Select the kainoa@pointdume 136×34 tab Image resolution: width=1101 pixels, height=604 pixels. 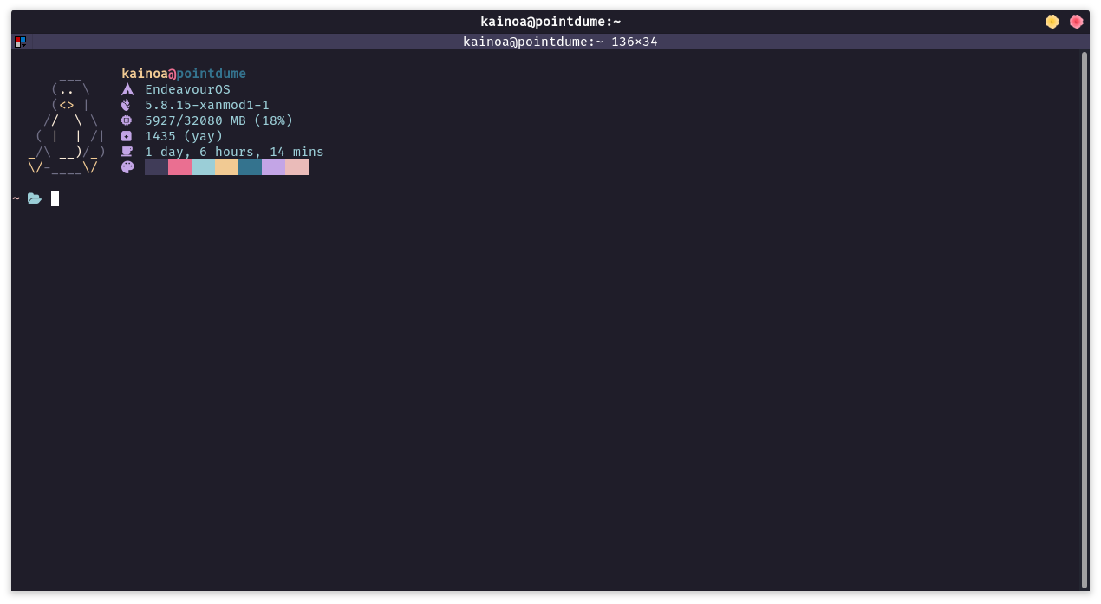[x=561, y=41]
